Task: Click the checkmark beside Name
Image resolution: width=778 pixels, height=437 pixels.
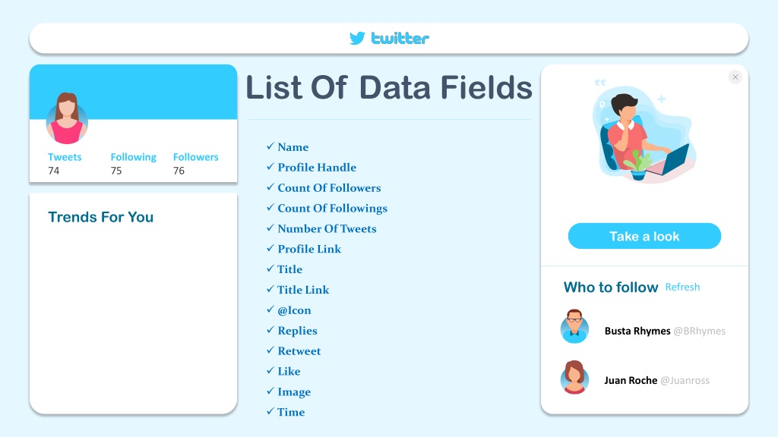Action: click(270, 146)
